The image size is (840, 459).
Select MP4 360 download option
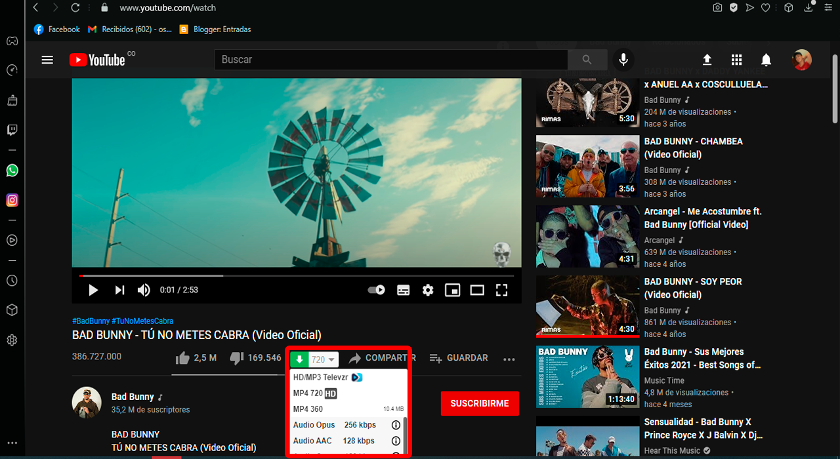click(348, 409)
